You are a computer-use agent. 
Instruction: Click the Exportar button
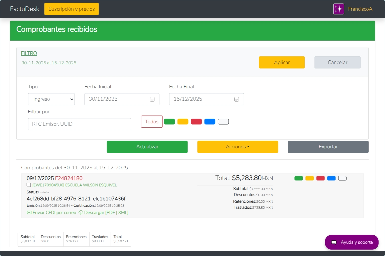pos(328,147)
